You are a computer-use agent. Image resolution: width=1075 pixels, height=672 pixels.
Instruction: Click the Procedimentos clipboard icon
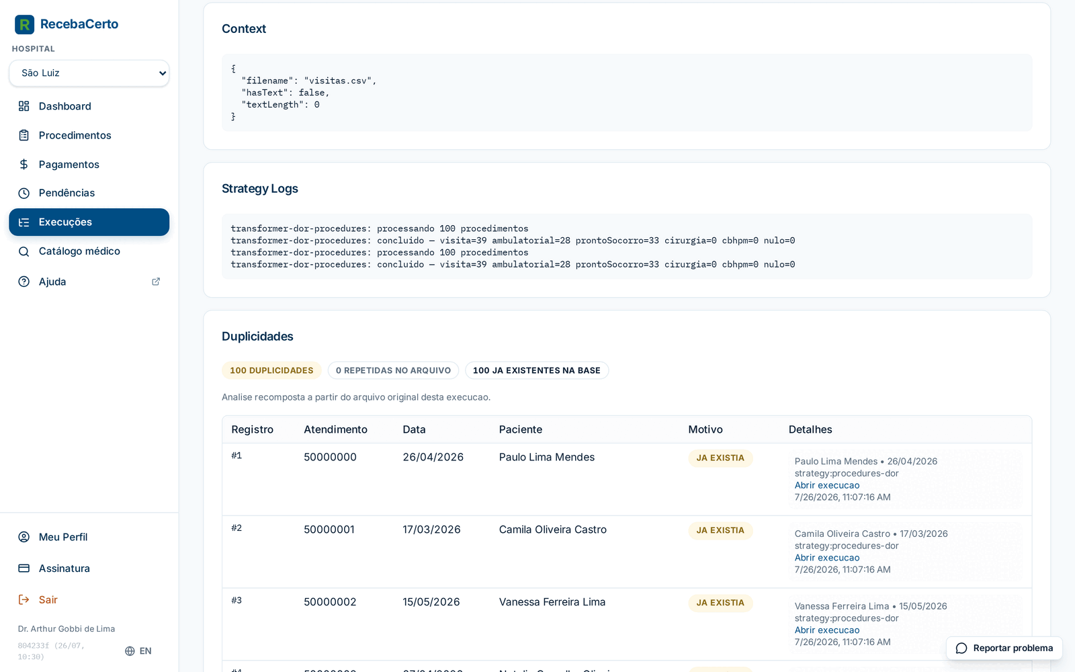pyautogui.click(x=24, y=135)
